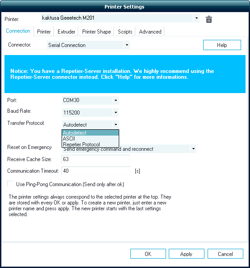
Task: Confirm settings with OK button
Action: (x=148, y=254)
